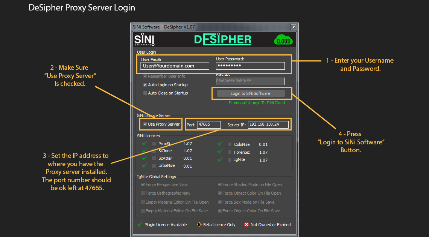Toggle Empty Material Editor On File Open
This screenshot has width=429, height=237.
tap(143, 202)
